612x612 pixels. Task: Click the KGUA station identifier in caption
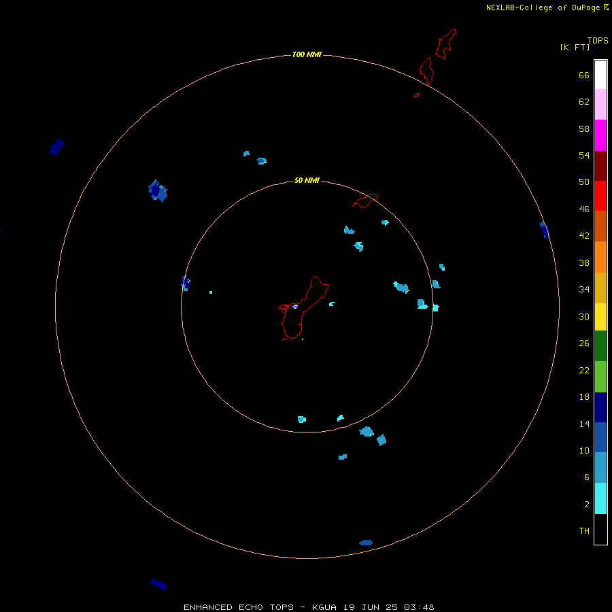tap(324, 607)
